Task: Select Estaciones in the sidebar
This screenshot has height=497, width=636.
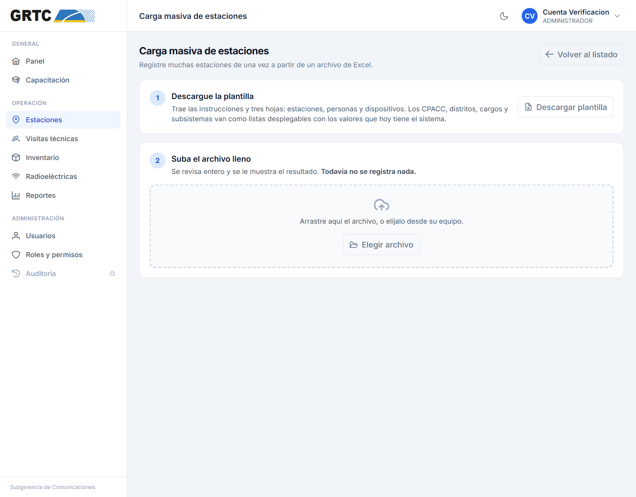Action: pyautogui.click(x=63, y=120)
